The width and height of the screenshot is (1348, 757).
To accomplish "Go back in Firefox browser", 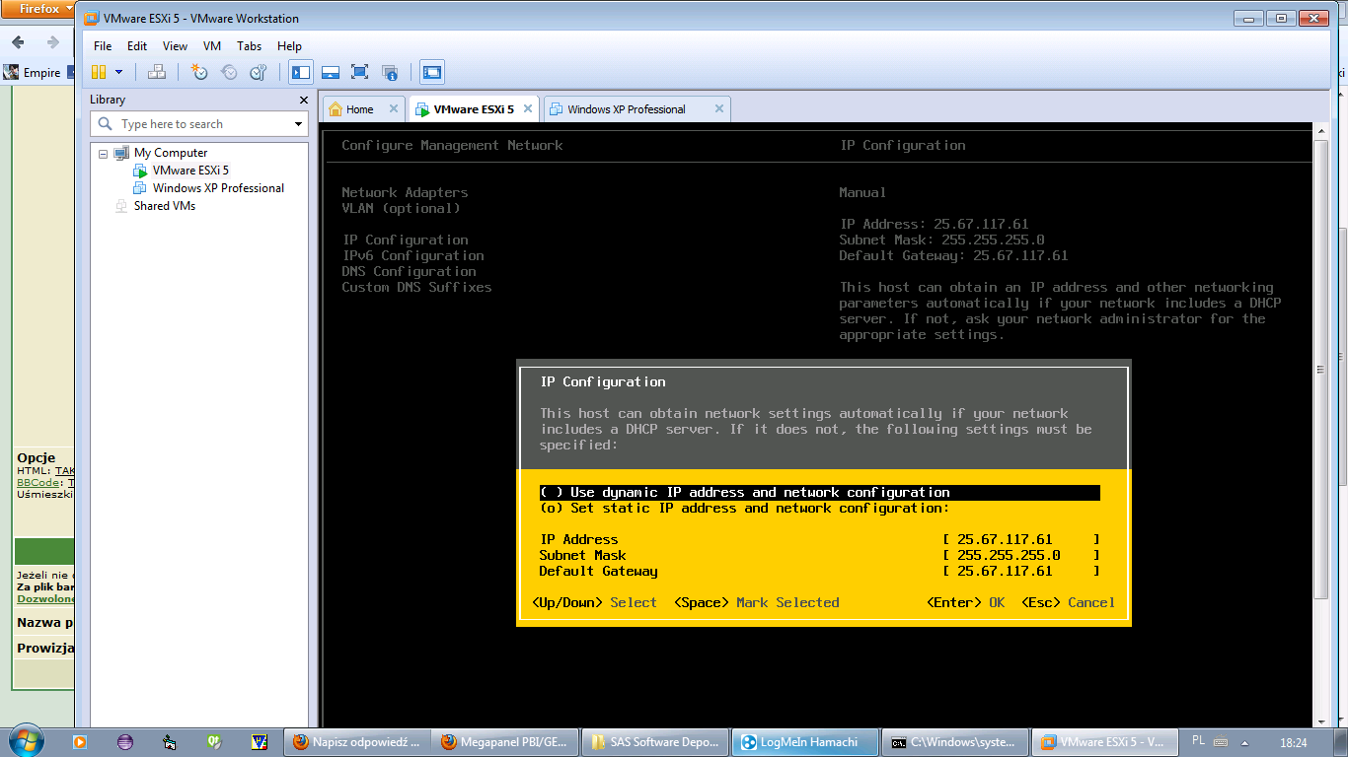I will tap(18, 42).
